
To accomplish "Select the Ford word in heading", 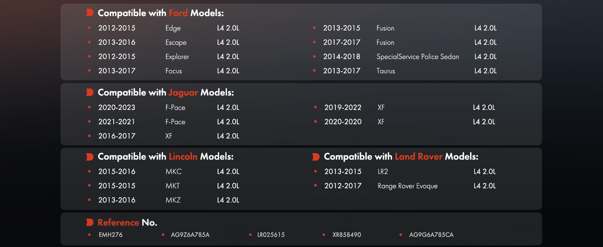I will click(x=178, y=13).
